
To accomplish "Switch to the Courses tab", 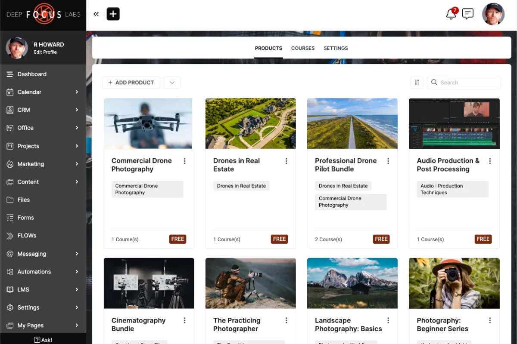I will 302,48.
